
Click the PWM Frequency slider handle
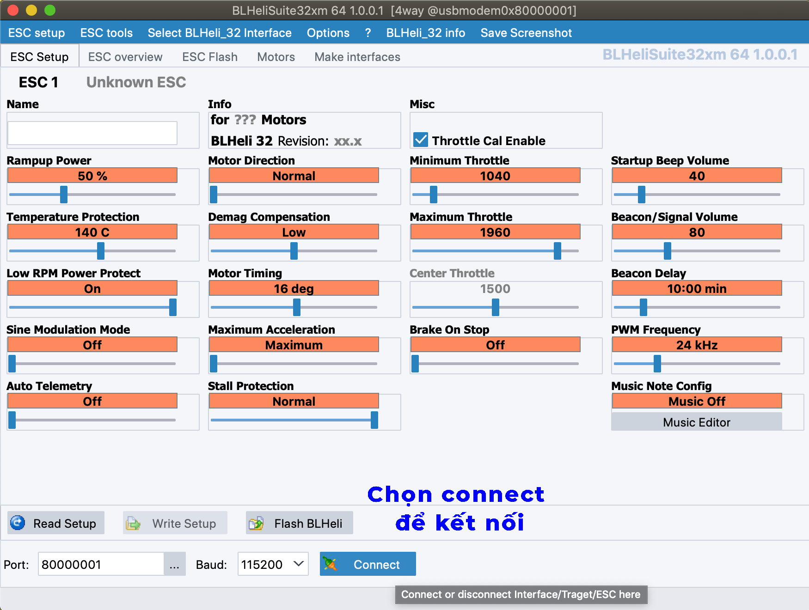pyautogui.click(x=657, y=364)
